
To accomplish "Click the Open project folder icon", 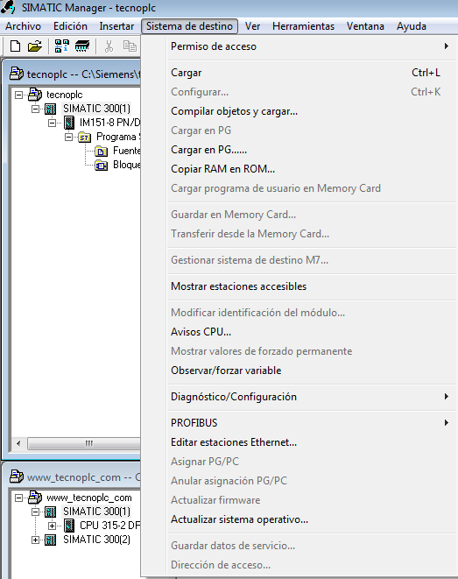I will (35, 46).
